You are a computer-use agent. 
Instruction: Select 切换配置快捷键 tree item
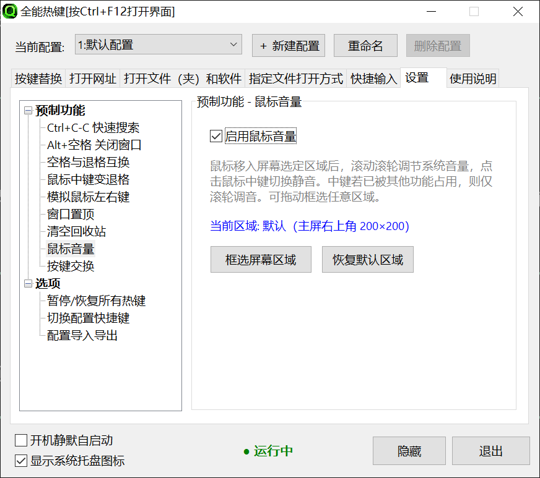[x=88, y=318]
